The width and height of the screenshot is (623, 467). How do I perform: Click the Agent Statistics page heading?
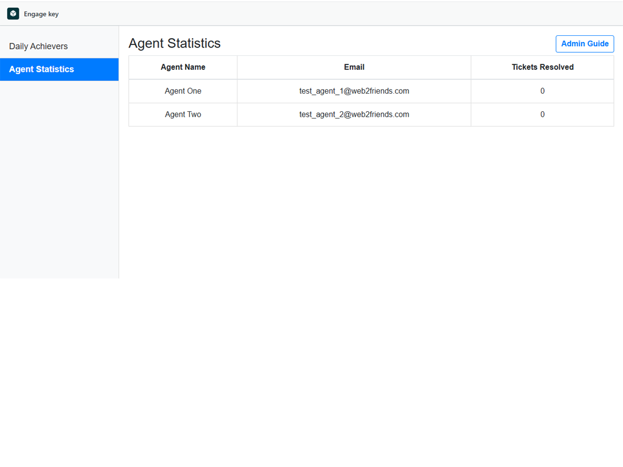point(175,43)
